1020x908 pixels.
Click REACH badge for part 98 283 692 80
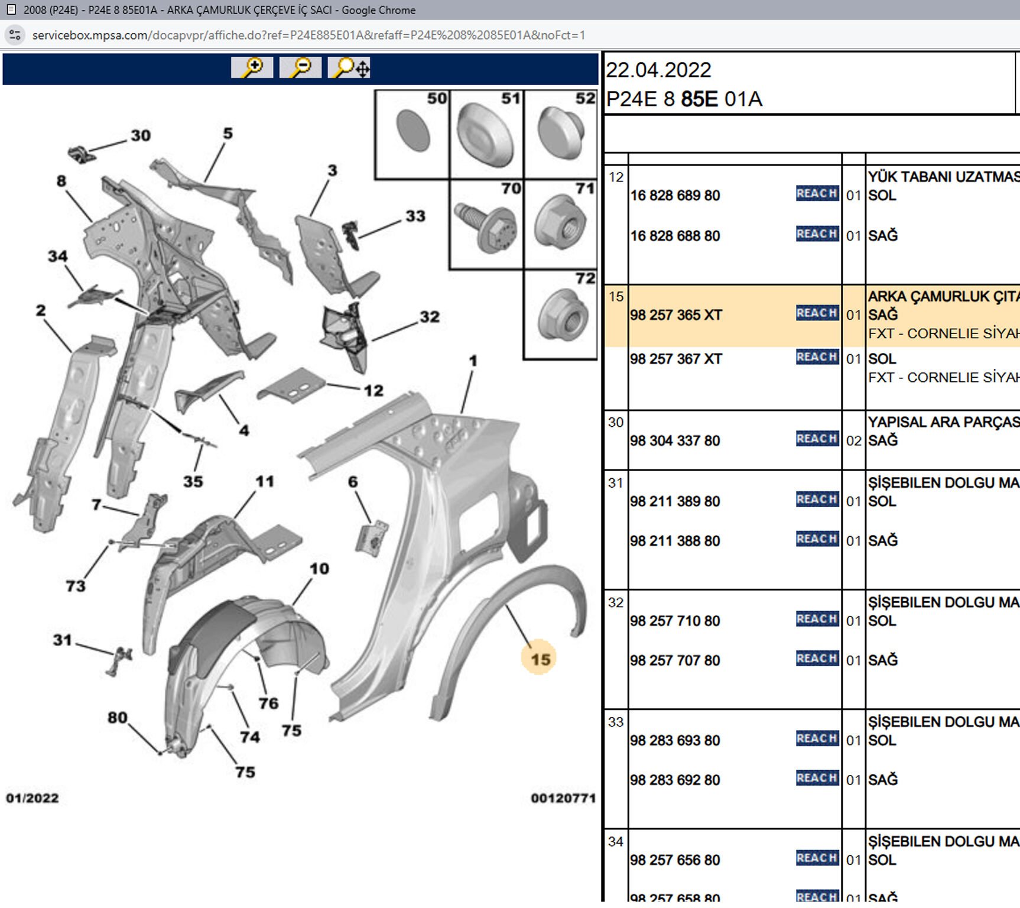(x=817, y=779)
